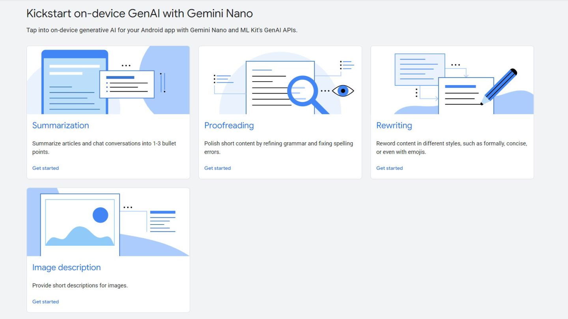Viewport: 568px width, 319px height.
Task: Click the Summarize articles description text
Action: (x=104, y=148)
